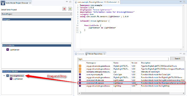Click the Name column header
This screenshot has height=96, width=187.
coord(116,63)
